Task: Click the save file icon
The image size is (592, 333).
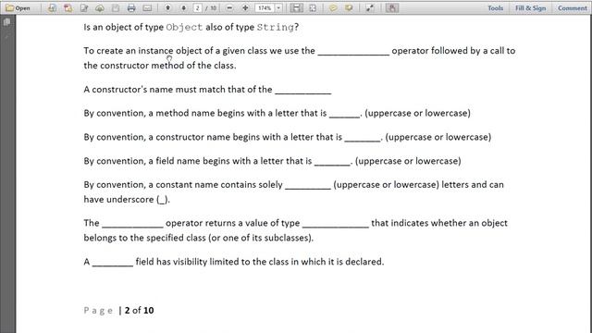Action: click(x=116, y=8)
